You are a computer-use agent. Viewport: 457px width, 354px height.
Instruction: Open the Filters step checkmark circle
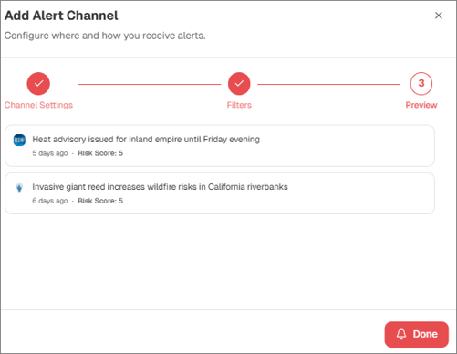click(x=239, y=84)
